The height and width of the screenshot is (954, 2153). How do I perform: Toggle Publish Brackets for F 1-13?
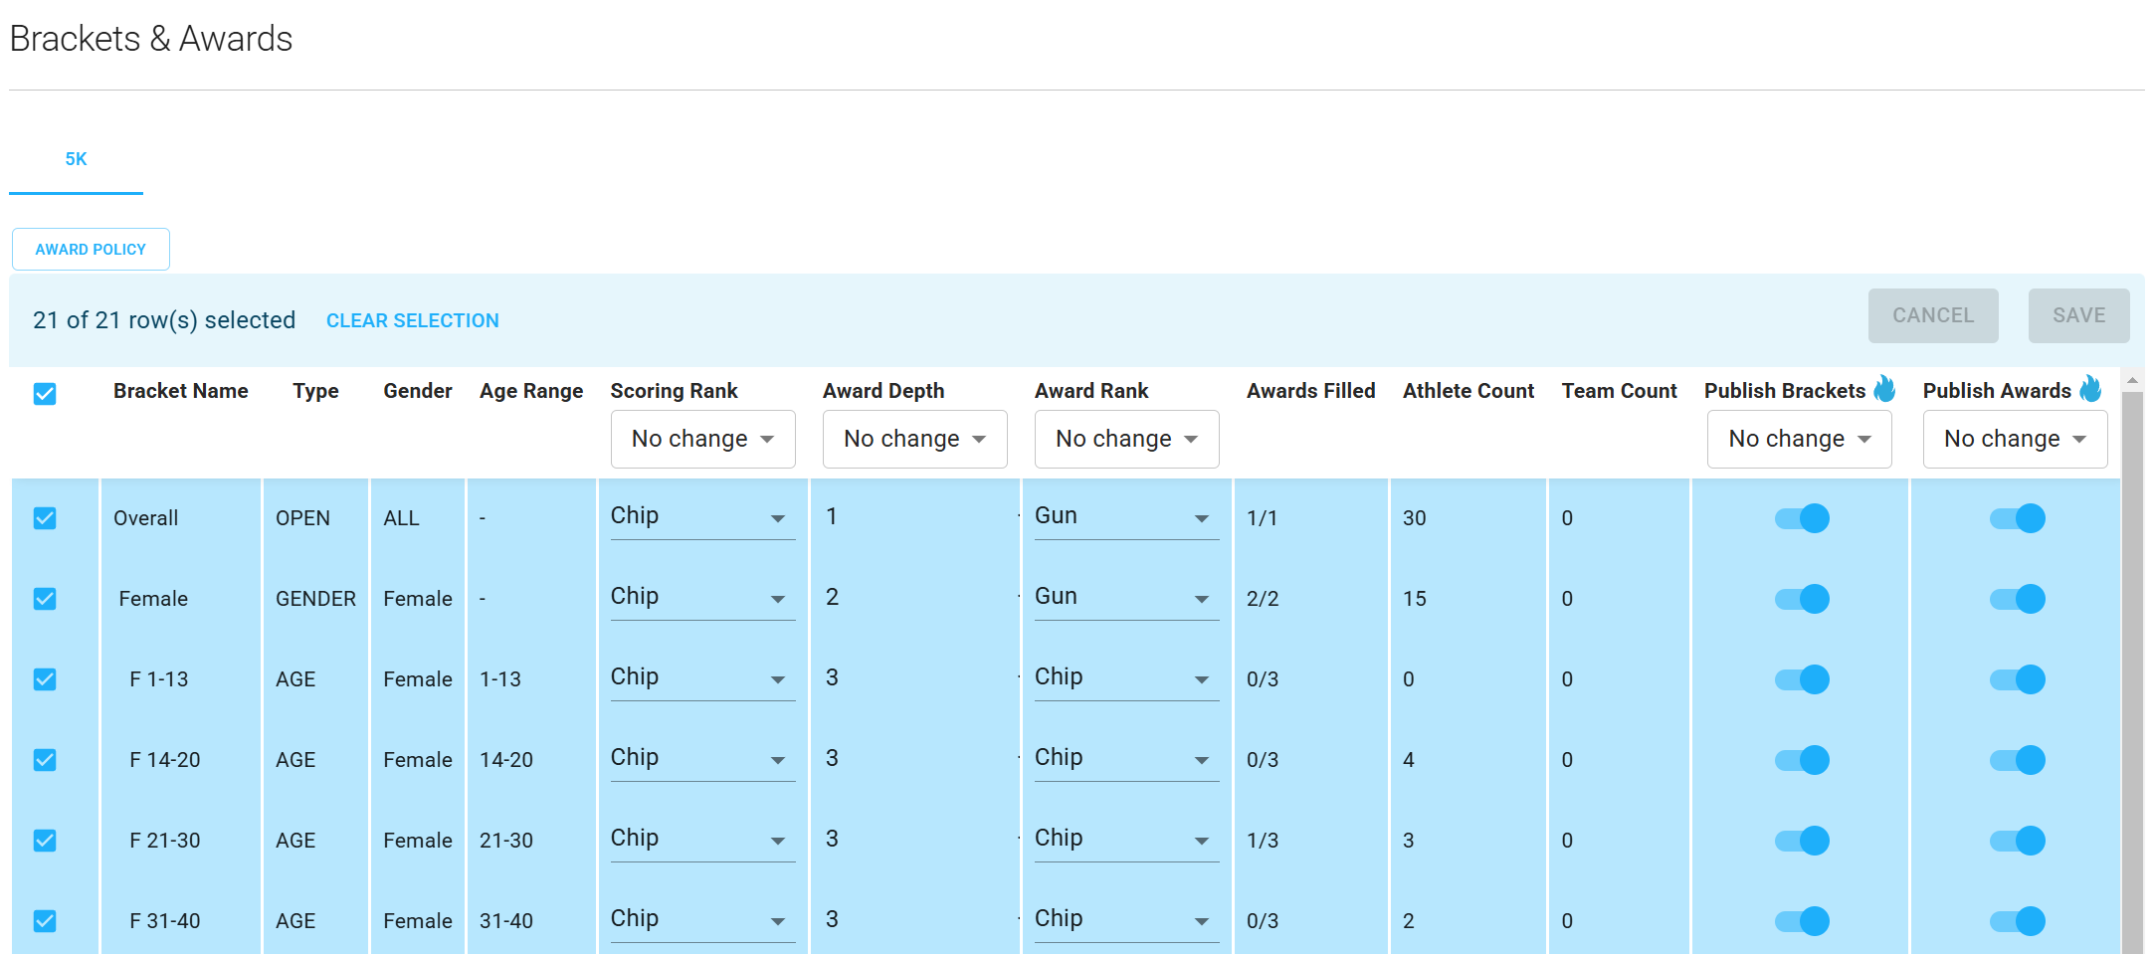[1802, 679]
